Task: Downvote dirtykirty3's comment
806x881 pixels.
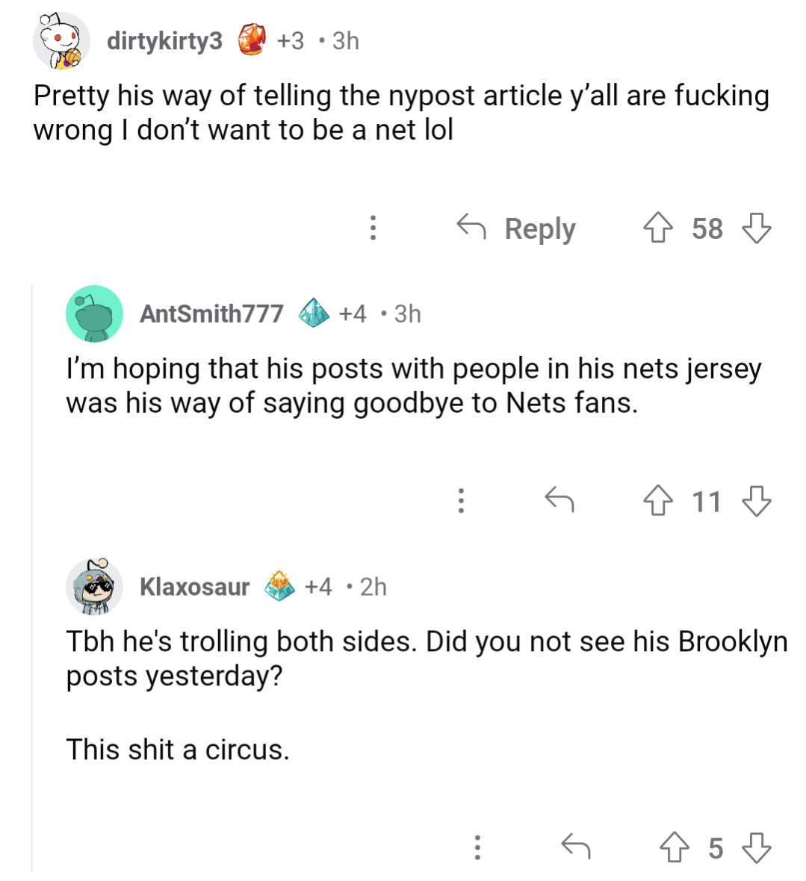Action: pyautogui.click(x=756, y=228)
